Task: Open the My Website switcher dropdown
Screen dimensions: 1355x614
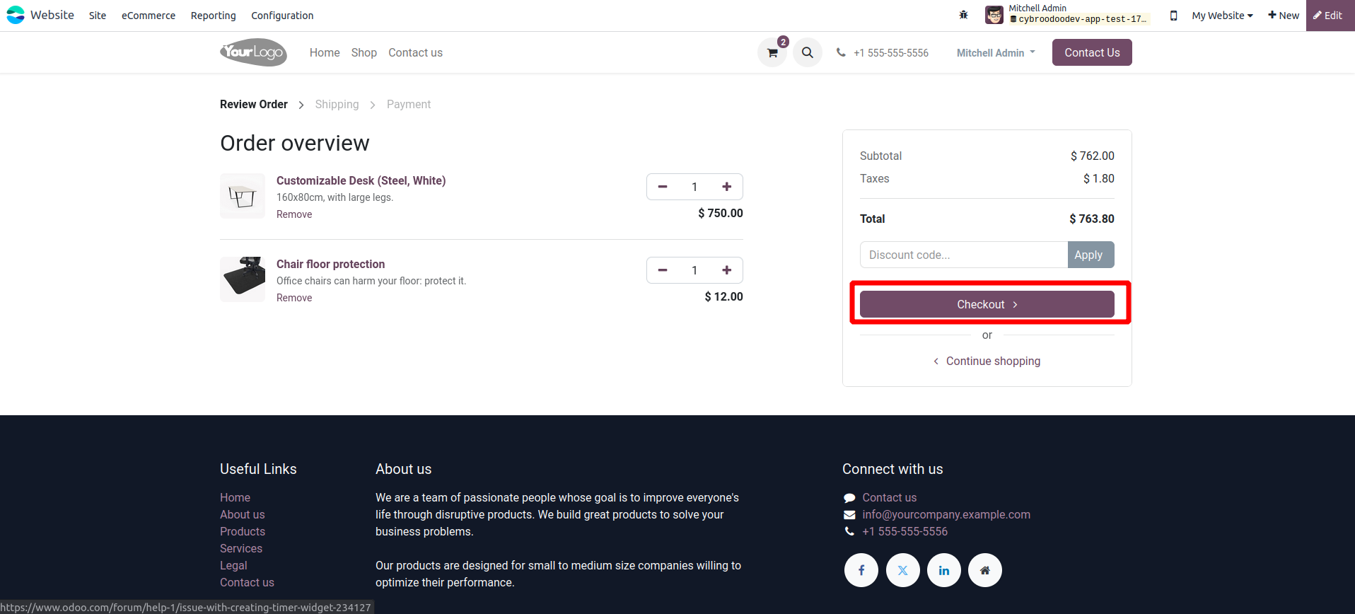Action: (x=1221, y=16)
